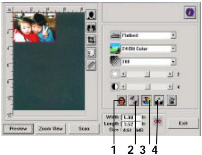The image size is (202, 155).
Task: Click the left arrow of the contrast slider
Action: [x=123, y=86]
